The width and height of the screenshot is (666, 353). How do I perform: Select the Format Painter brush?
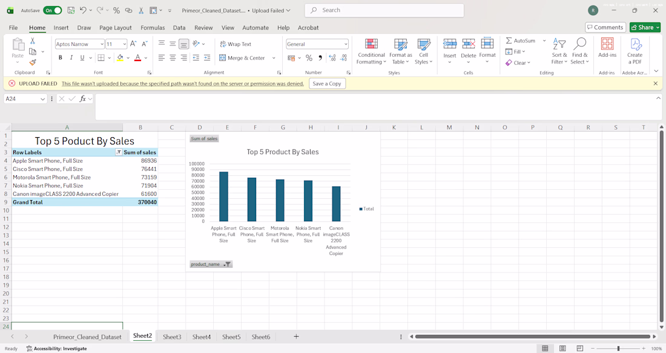pos(32,62)
